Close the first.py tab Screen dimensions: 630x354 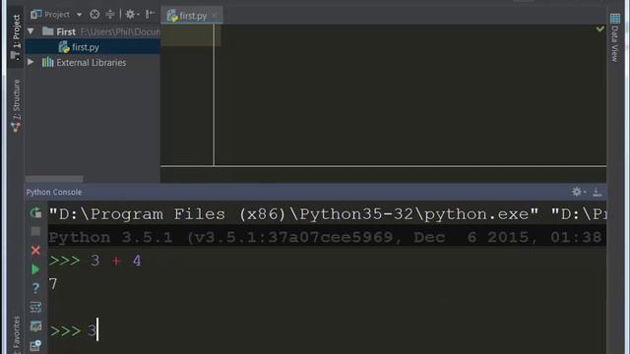(215, 16)
